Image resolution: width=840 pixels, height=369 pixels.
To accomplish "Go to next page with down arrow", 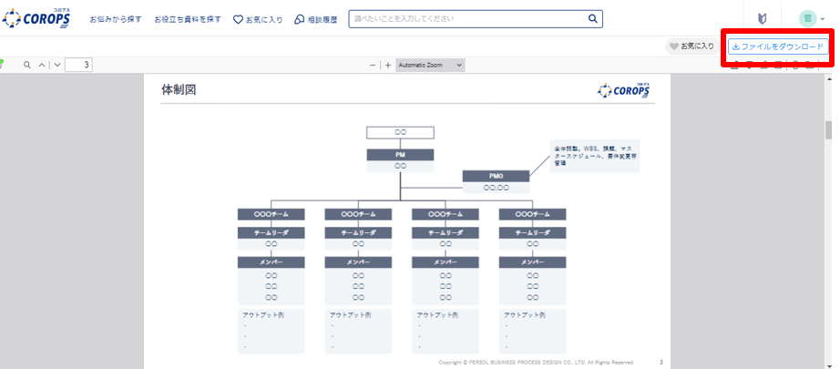I will [56, 65].
